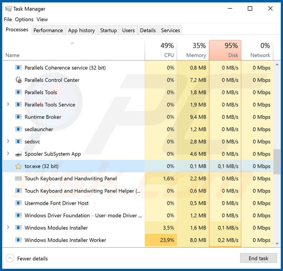The image size is (283, 271).
Task: Select Parallels Control Center process name
Action: click(x=52, y=80)
